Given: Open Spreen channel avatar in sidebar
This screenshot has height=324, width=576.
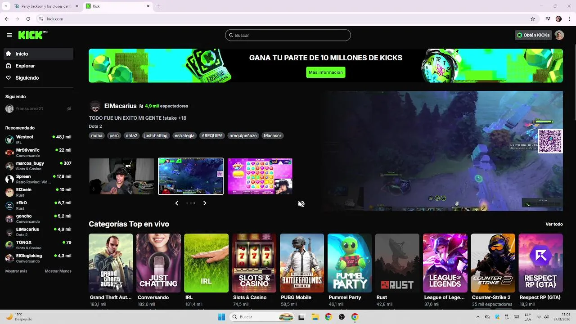Looking at the screenshot, I should click(9, 179).
